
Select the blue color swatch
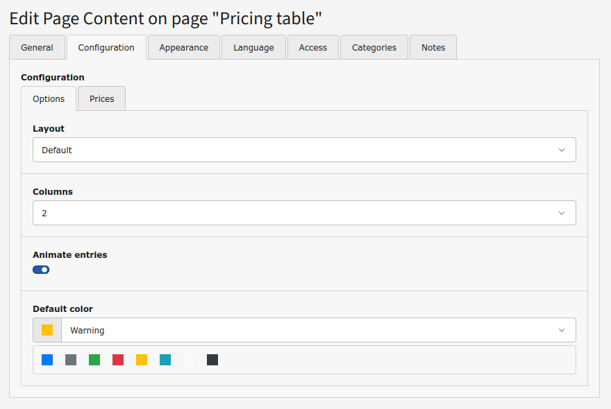[47, 360]
